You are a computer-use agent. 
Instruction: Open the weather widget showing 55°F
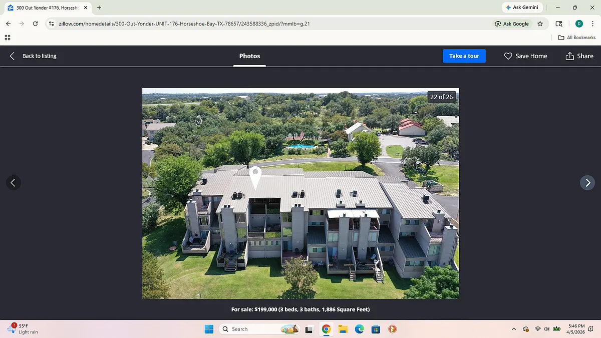tap(23, 329)
